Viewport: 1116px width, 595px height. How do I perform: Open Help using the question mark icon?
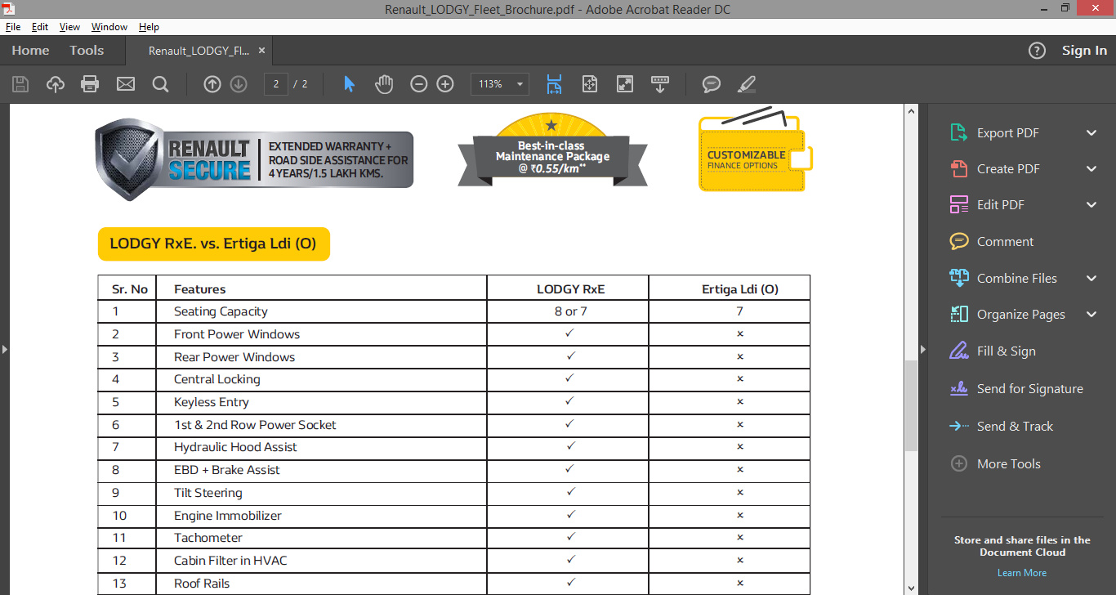click(1037, 51)
